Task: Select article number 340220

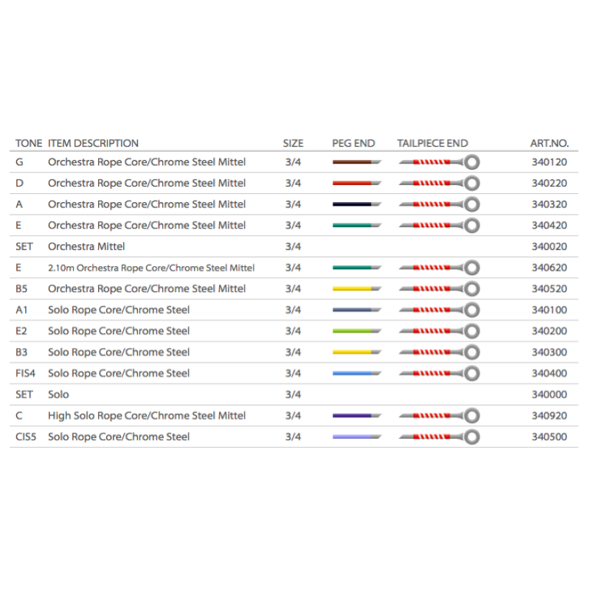Action: point(549,183)
